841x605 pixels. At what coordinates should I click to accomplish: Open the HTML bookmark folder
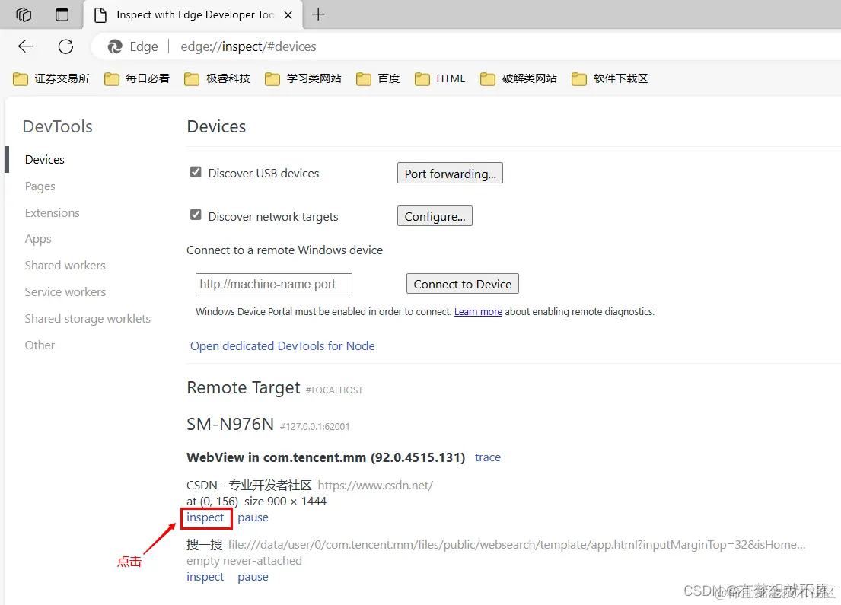coord(440,79)
